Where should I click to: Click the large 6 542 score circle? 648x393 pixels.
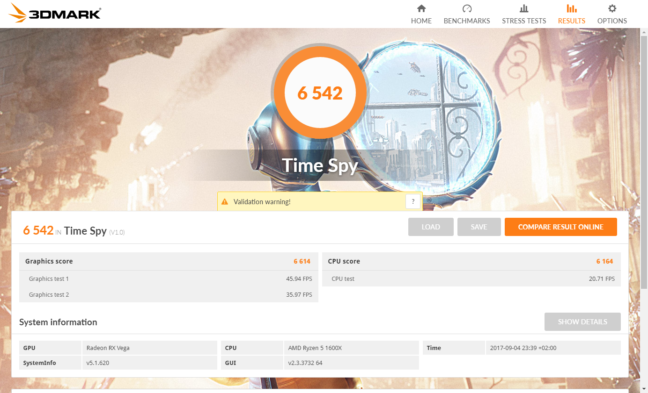tap(320, 93)
